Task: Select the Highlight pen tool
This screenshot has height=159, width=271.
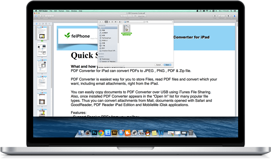Action: pos(220,16)
